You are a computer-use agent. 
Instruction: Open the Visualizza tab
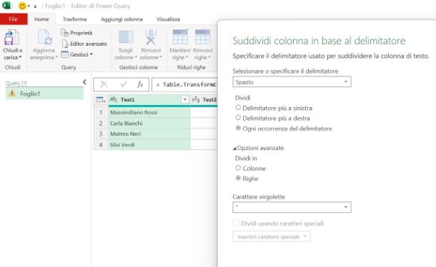coord(168,19)
